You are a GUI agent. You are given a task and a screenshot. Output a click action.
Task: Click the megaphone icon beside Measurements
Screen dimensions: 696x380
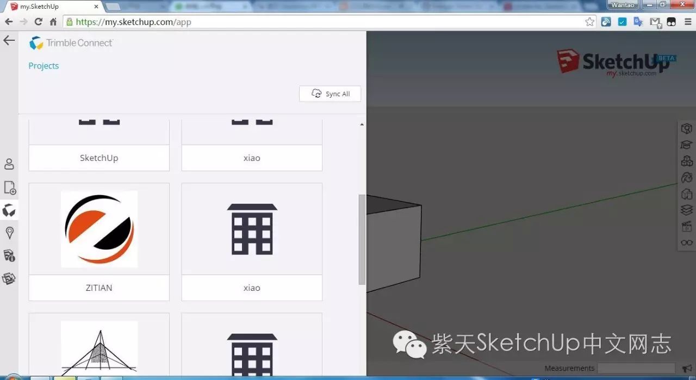[686, 369]
